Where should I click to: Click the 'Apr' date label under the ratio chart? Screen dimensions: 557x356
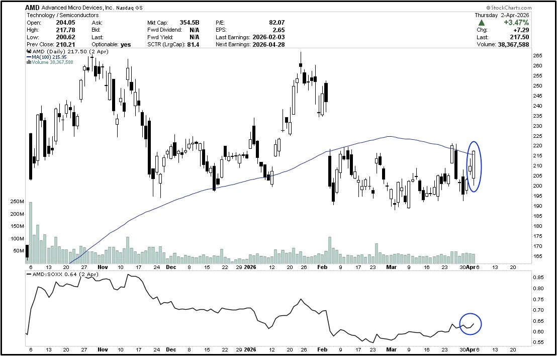click(471, 349)
